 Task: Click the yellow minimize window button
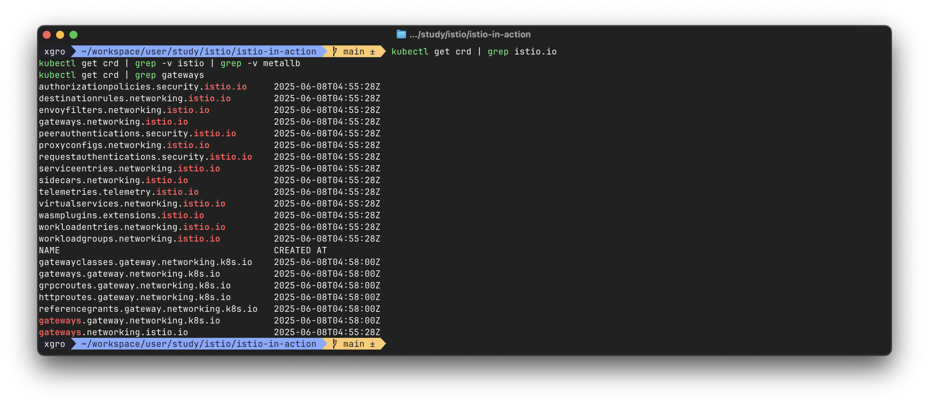pyautogui.click(x=60, y=35)
